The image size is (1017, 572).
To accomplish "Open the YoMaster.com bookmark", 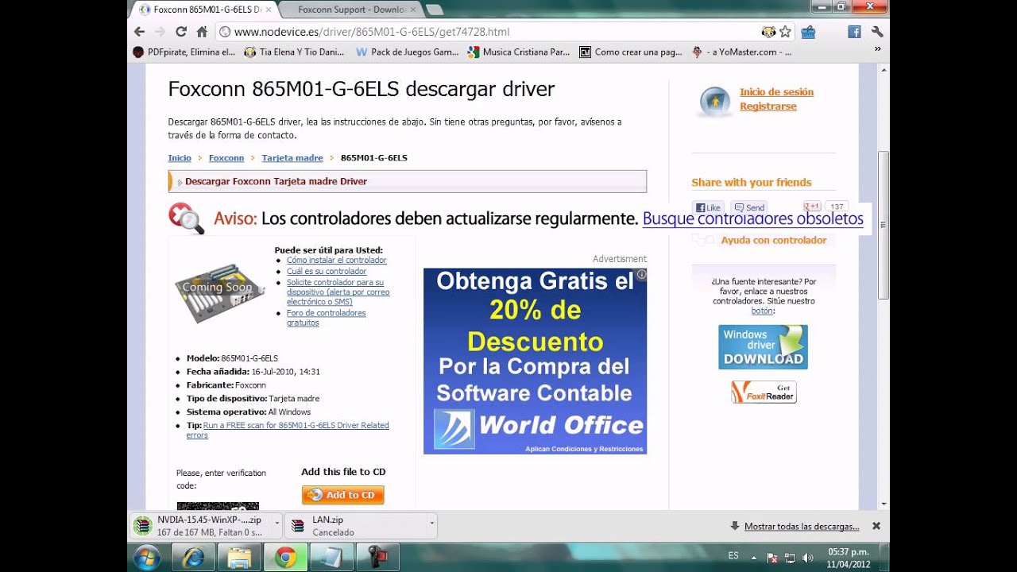I will click(x=742, y=52).
